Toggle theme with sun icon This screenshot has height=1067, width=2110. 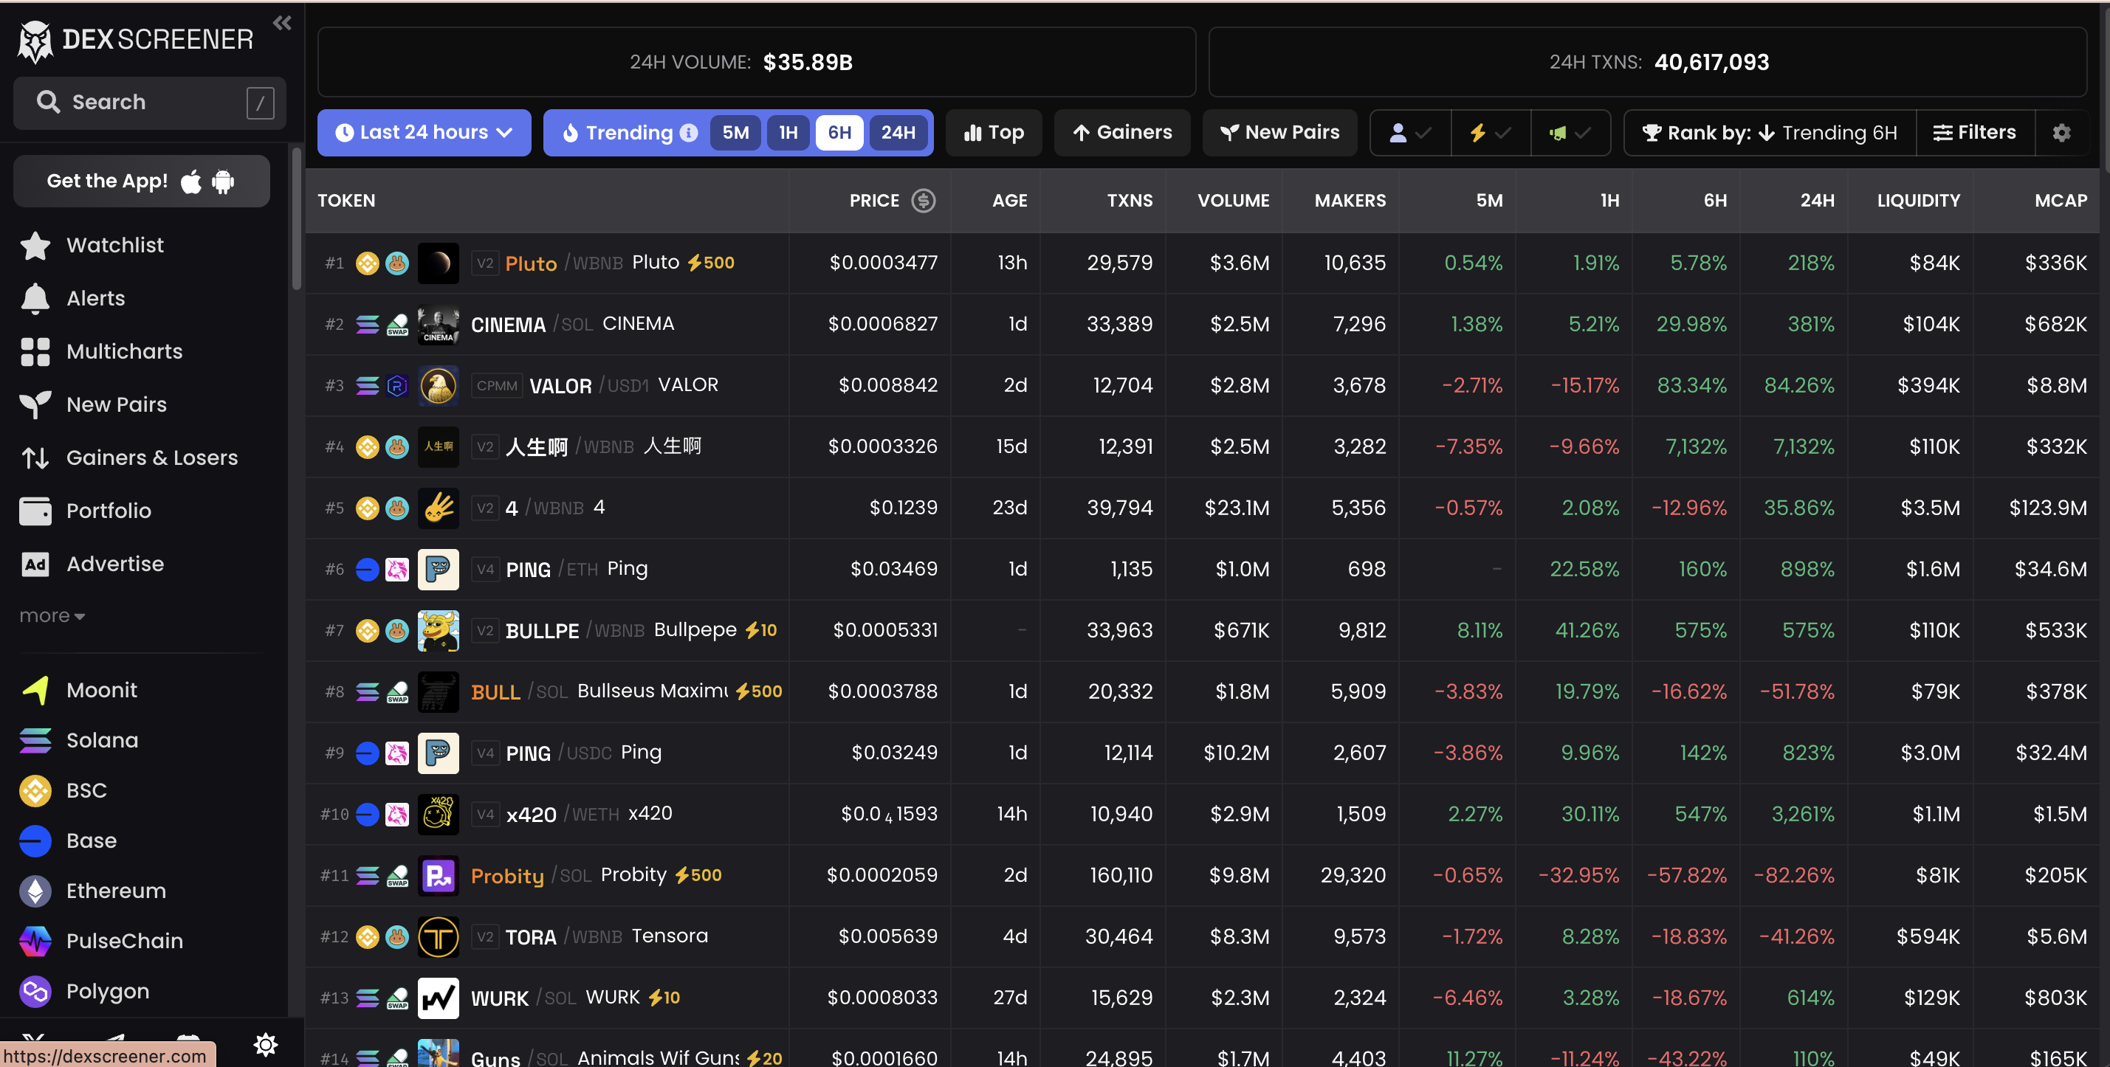pos(265,1044)
